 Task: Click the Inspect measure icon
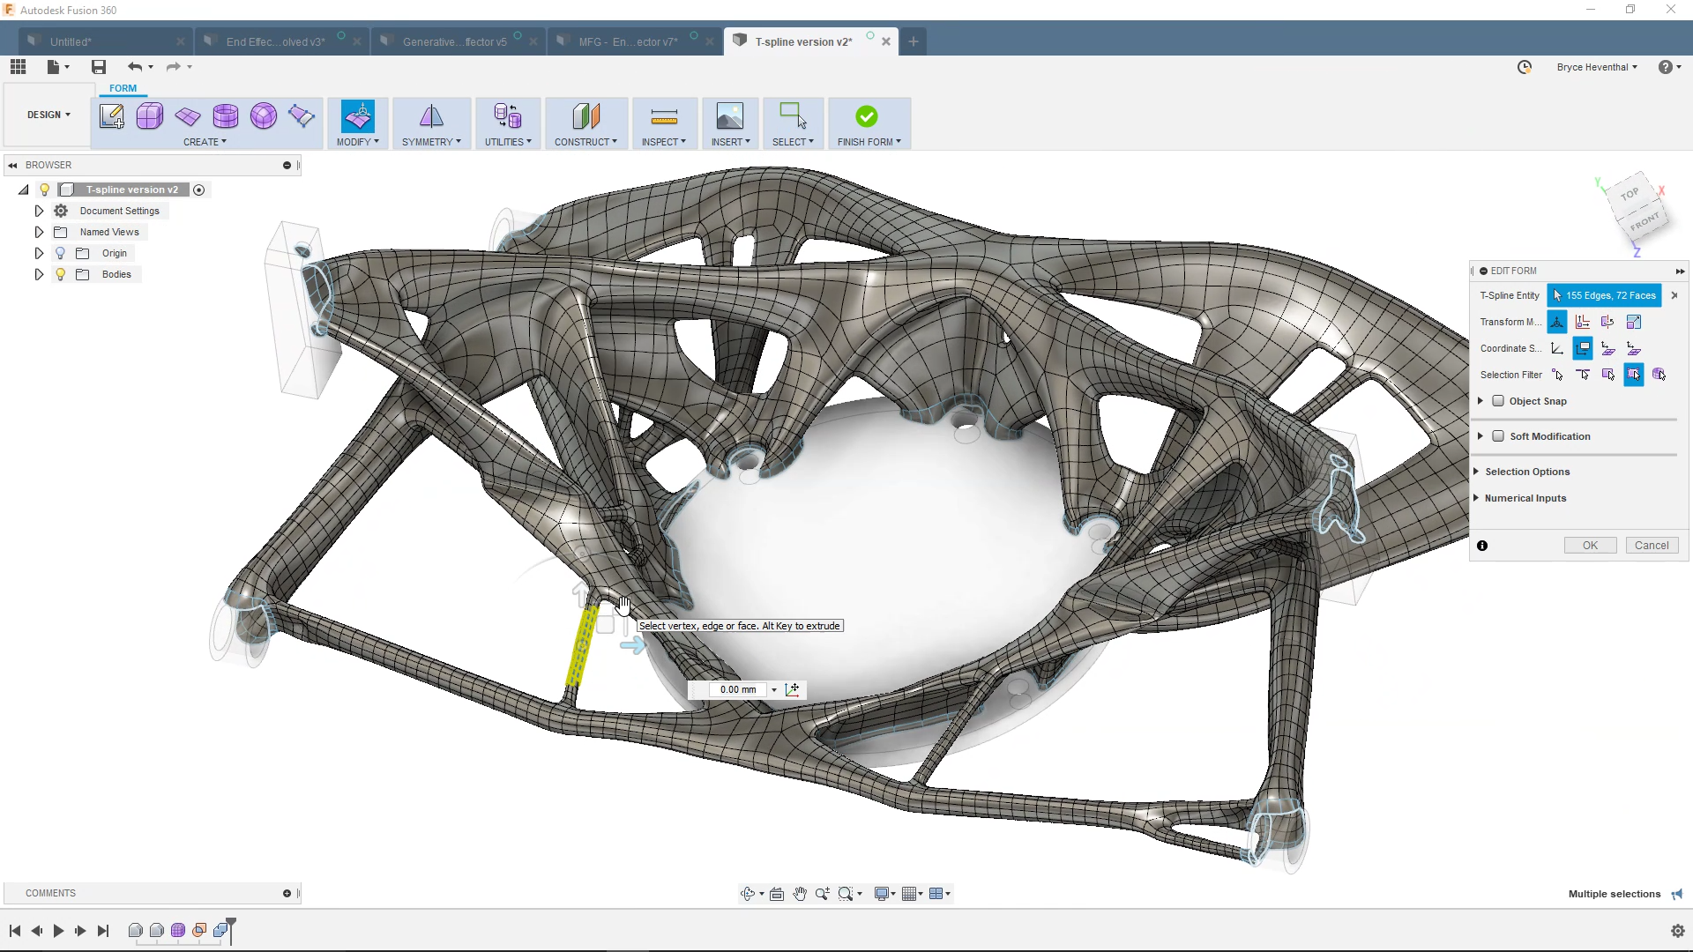tap(664, 116)
